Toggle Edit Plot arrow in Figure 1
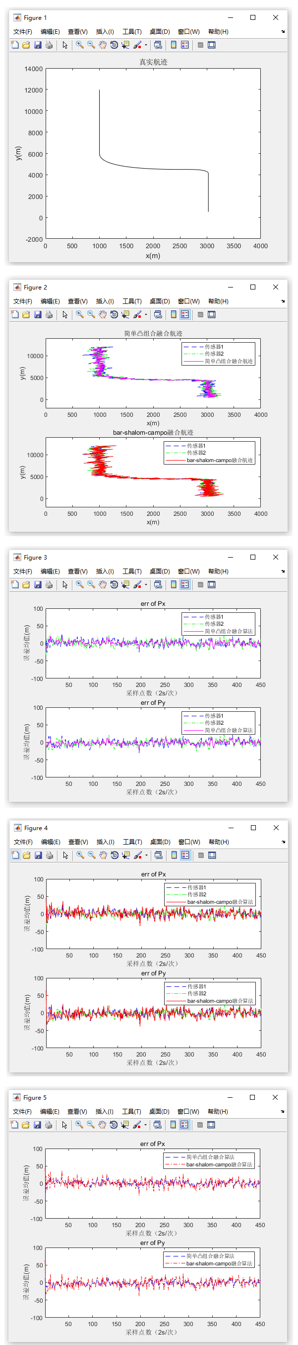 click(x=65, y=45)
